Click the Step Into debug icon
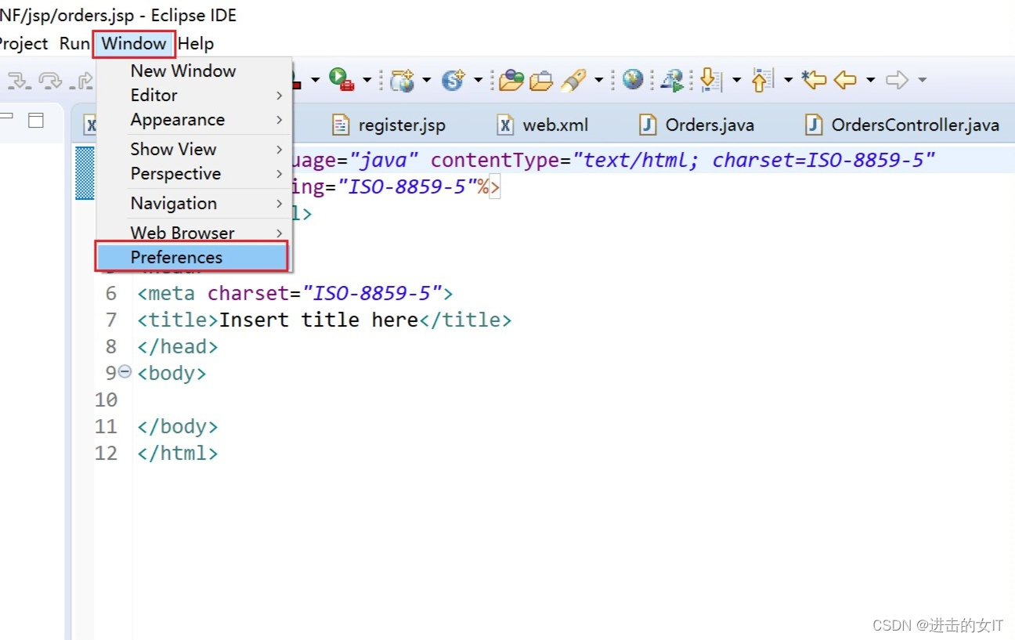This screenshot has width=1015, height=640. (19, 80)
